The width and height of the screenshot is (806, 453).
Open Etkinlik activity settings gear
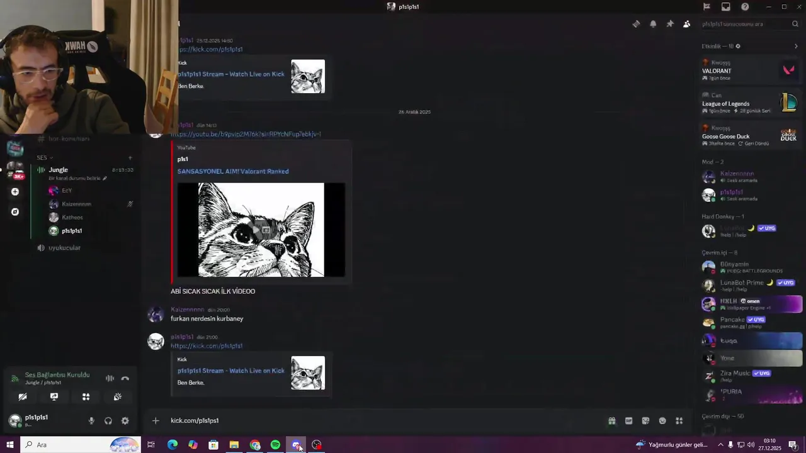(738, 46)
